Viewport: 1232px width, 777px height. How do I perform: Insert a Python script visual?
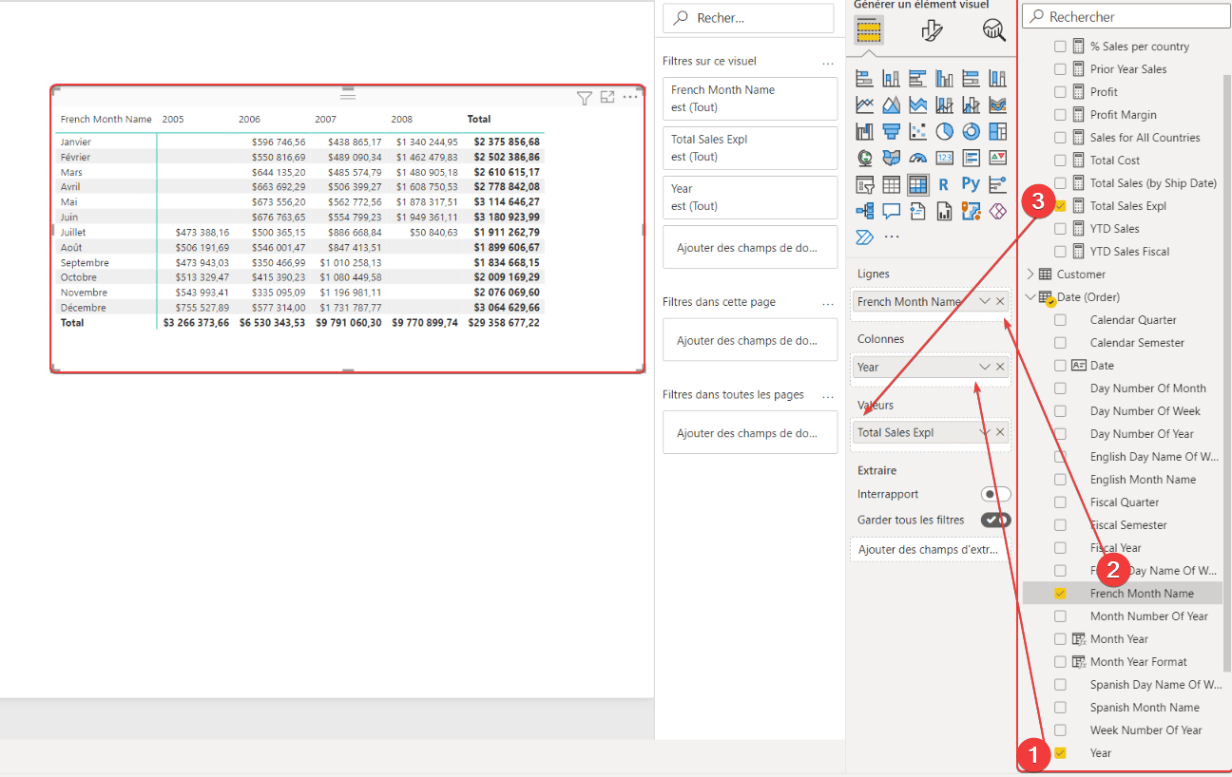click(x=972, y=184)
